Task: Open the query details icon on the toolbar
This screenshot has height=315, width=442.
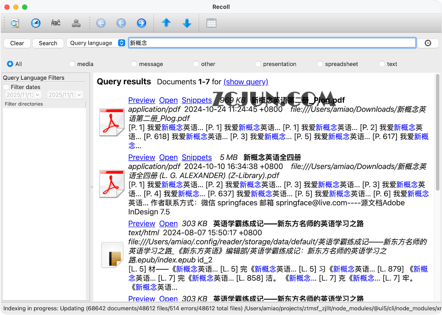Action: click(15, 23)
